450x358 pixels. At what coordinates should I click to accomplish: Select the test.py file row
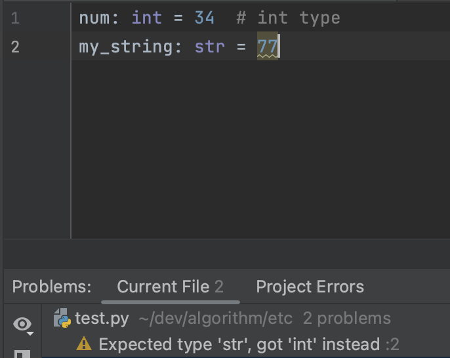click(246, 319)
